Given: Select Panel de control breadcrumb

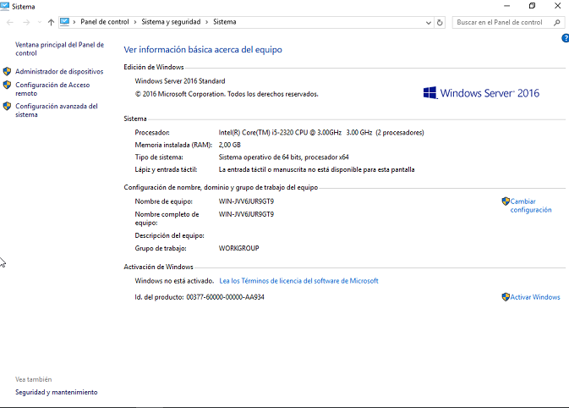Looking at the screenshot, I should [105, 22].
